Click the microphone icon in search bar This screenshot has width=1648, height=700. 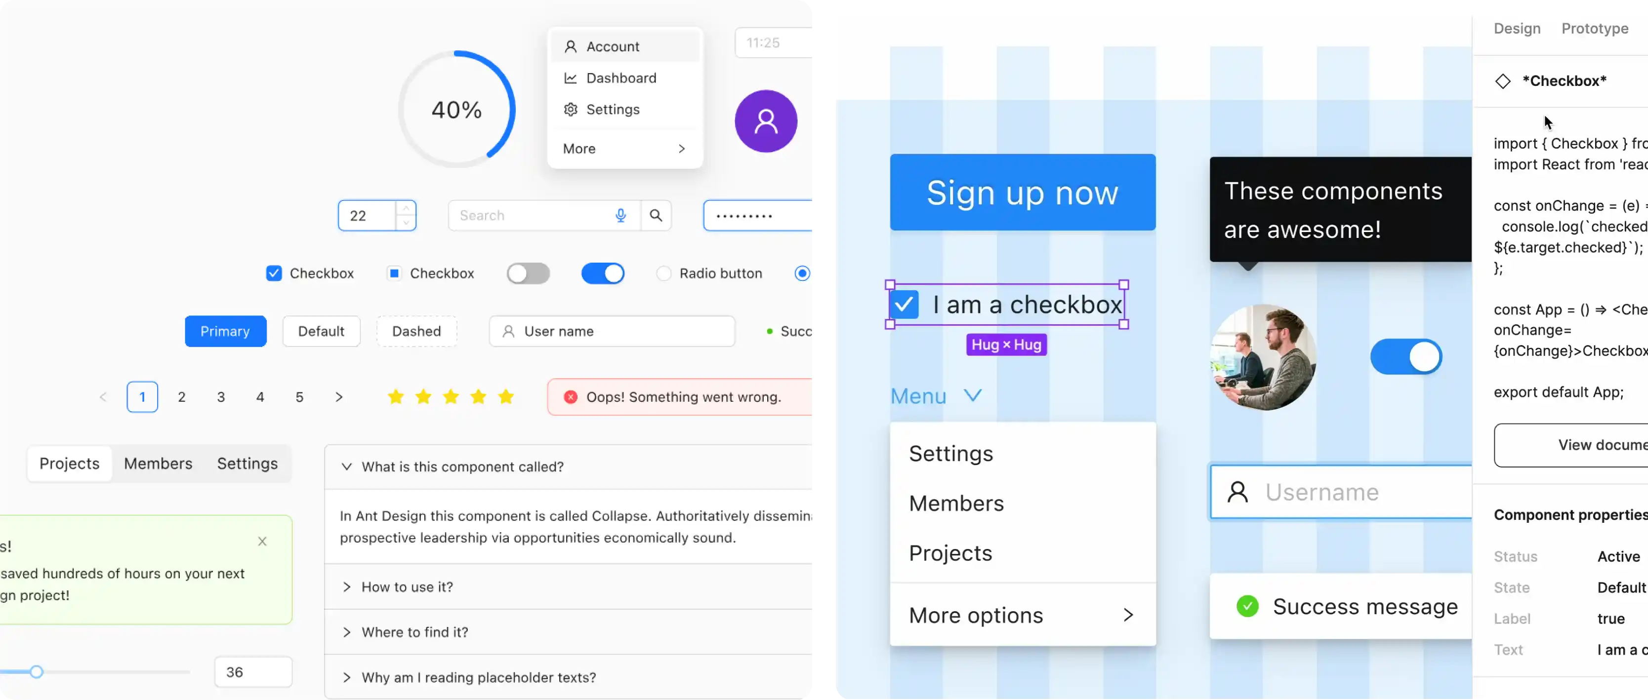621,215
